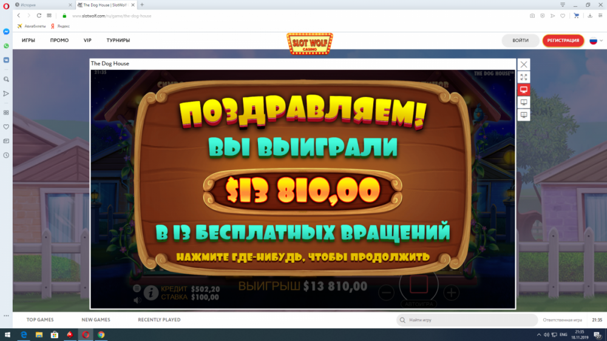Open browser downloads icon
The width and height of the screenshot is (607, 341).
590,16
